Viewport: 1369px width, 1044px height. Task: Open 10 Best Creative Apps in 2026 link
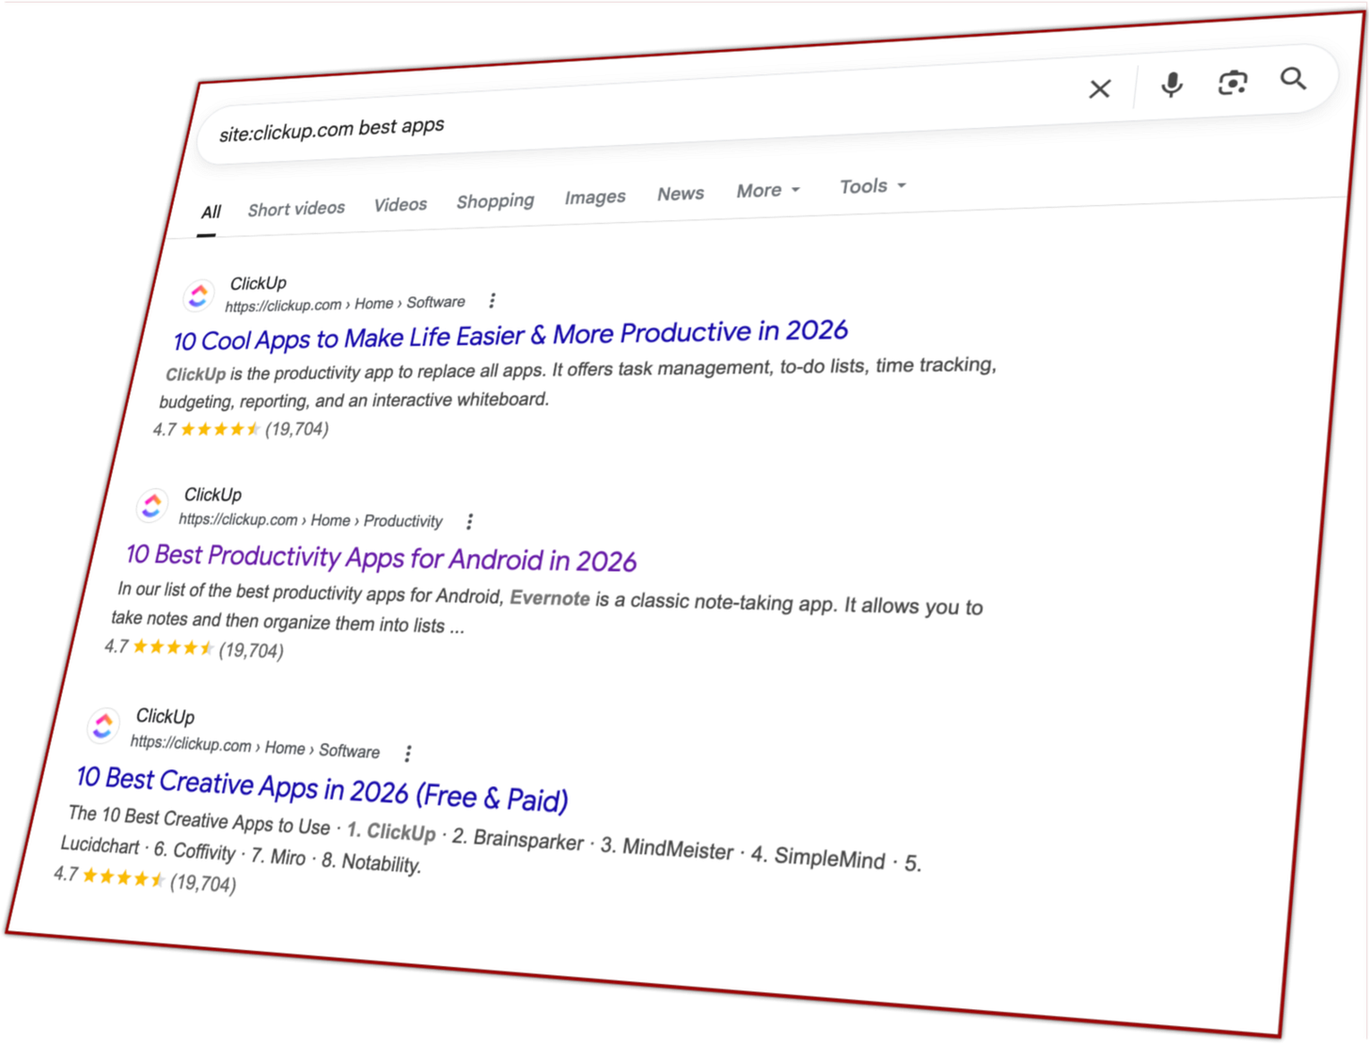click(x=322, y=789)
